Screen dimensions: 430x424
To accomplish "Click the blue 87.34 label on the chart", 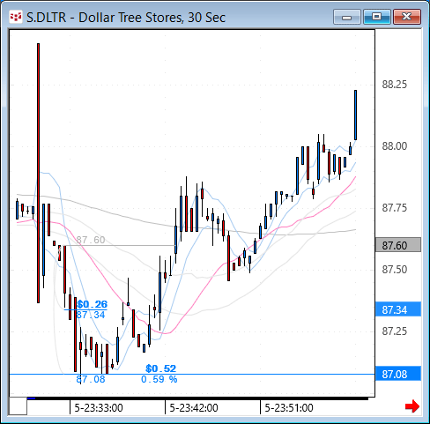I will (91, 315).
